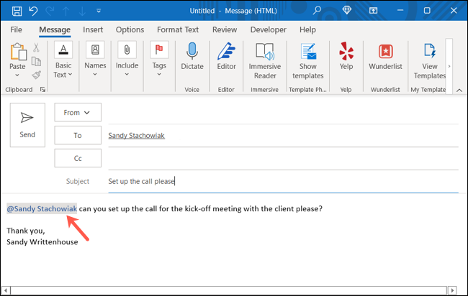Click Show templates
Image resolution: width=468 pixels, height=296 pixels.
tap(308, 61)
